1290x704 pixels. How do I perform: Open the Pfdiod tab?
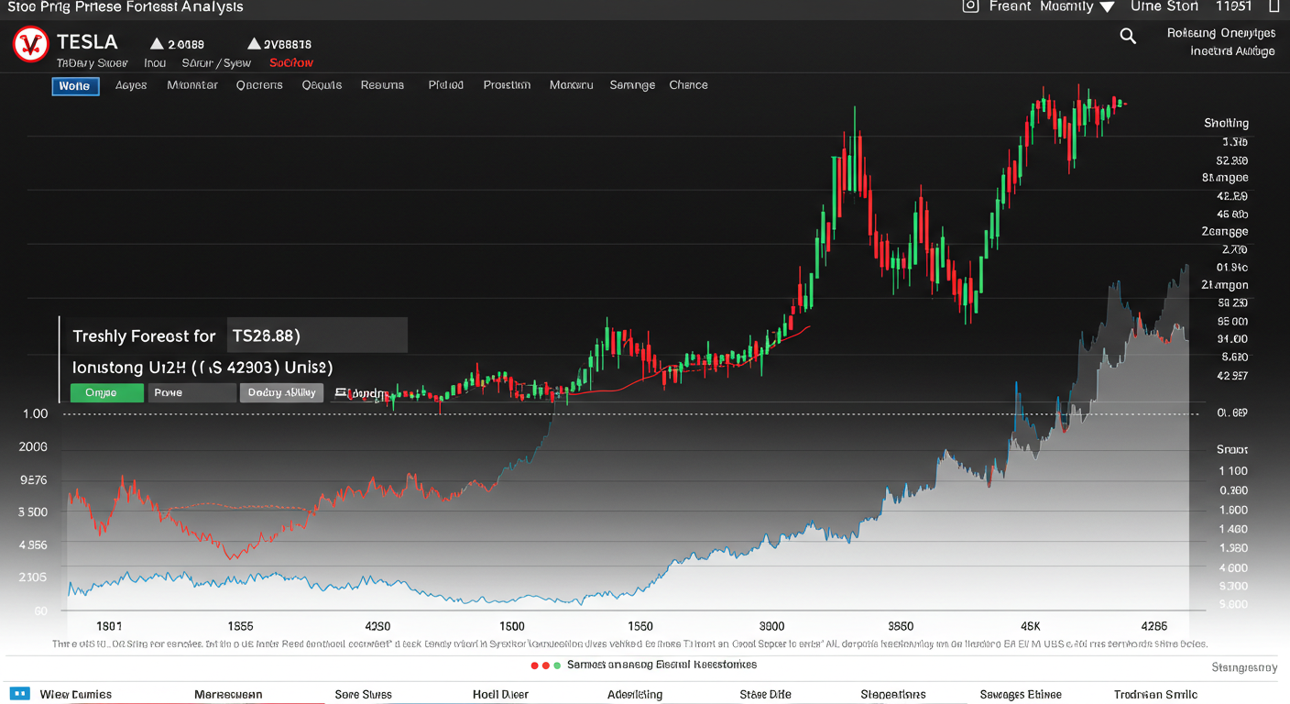pyautogui.click(x=446, y=85)
